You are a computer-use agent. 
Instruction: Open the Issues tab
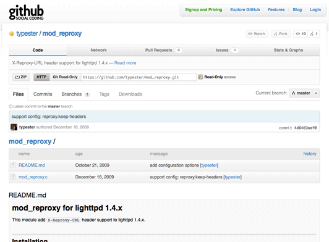point(227,50)
